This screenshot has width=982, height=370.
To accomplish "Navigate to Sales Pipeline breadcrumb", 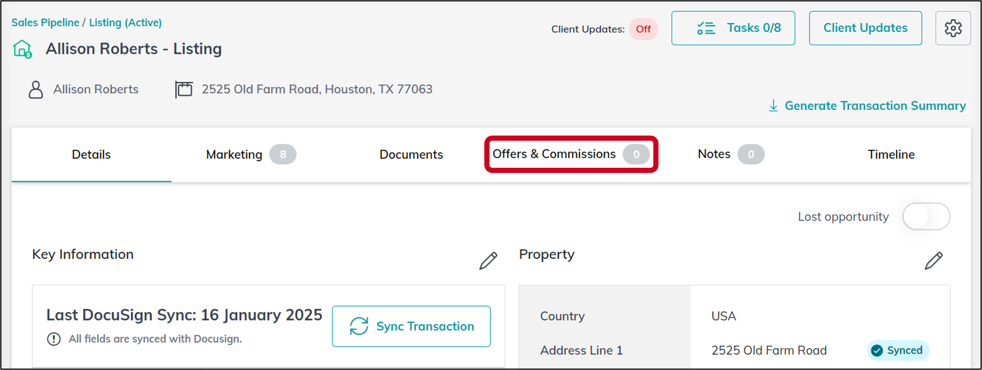I will (x=45, y=23).
